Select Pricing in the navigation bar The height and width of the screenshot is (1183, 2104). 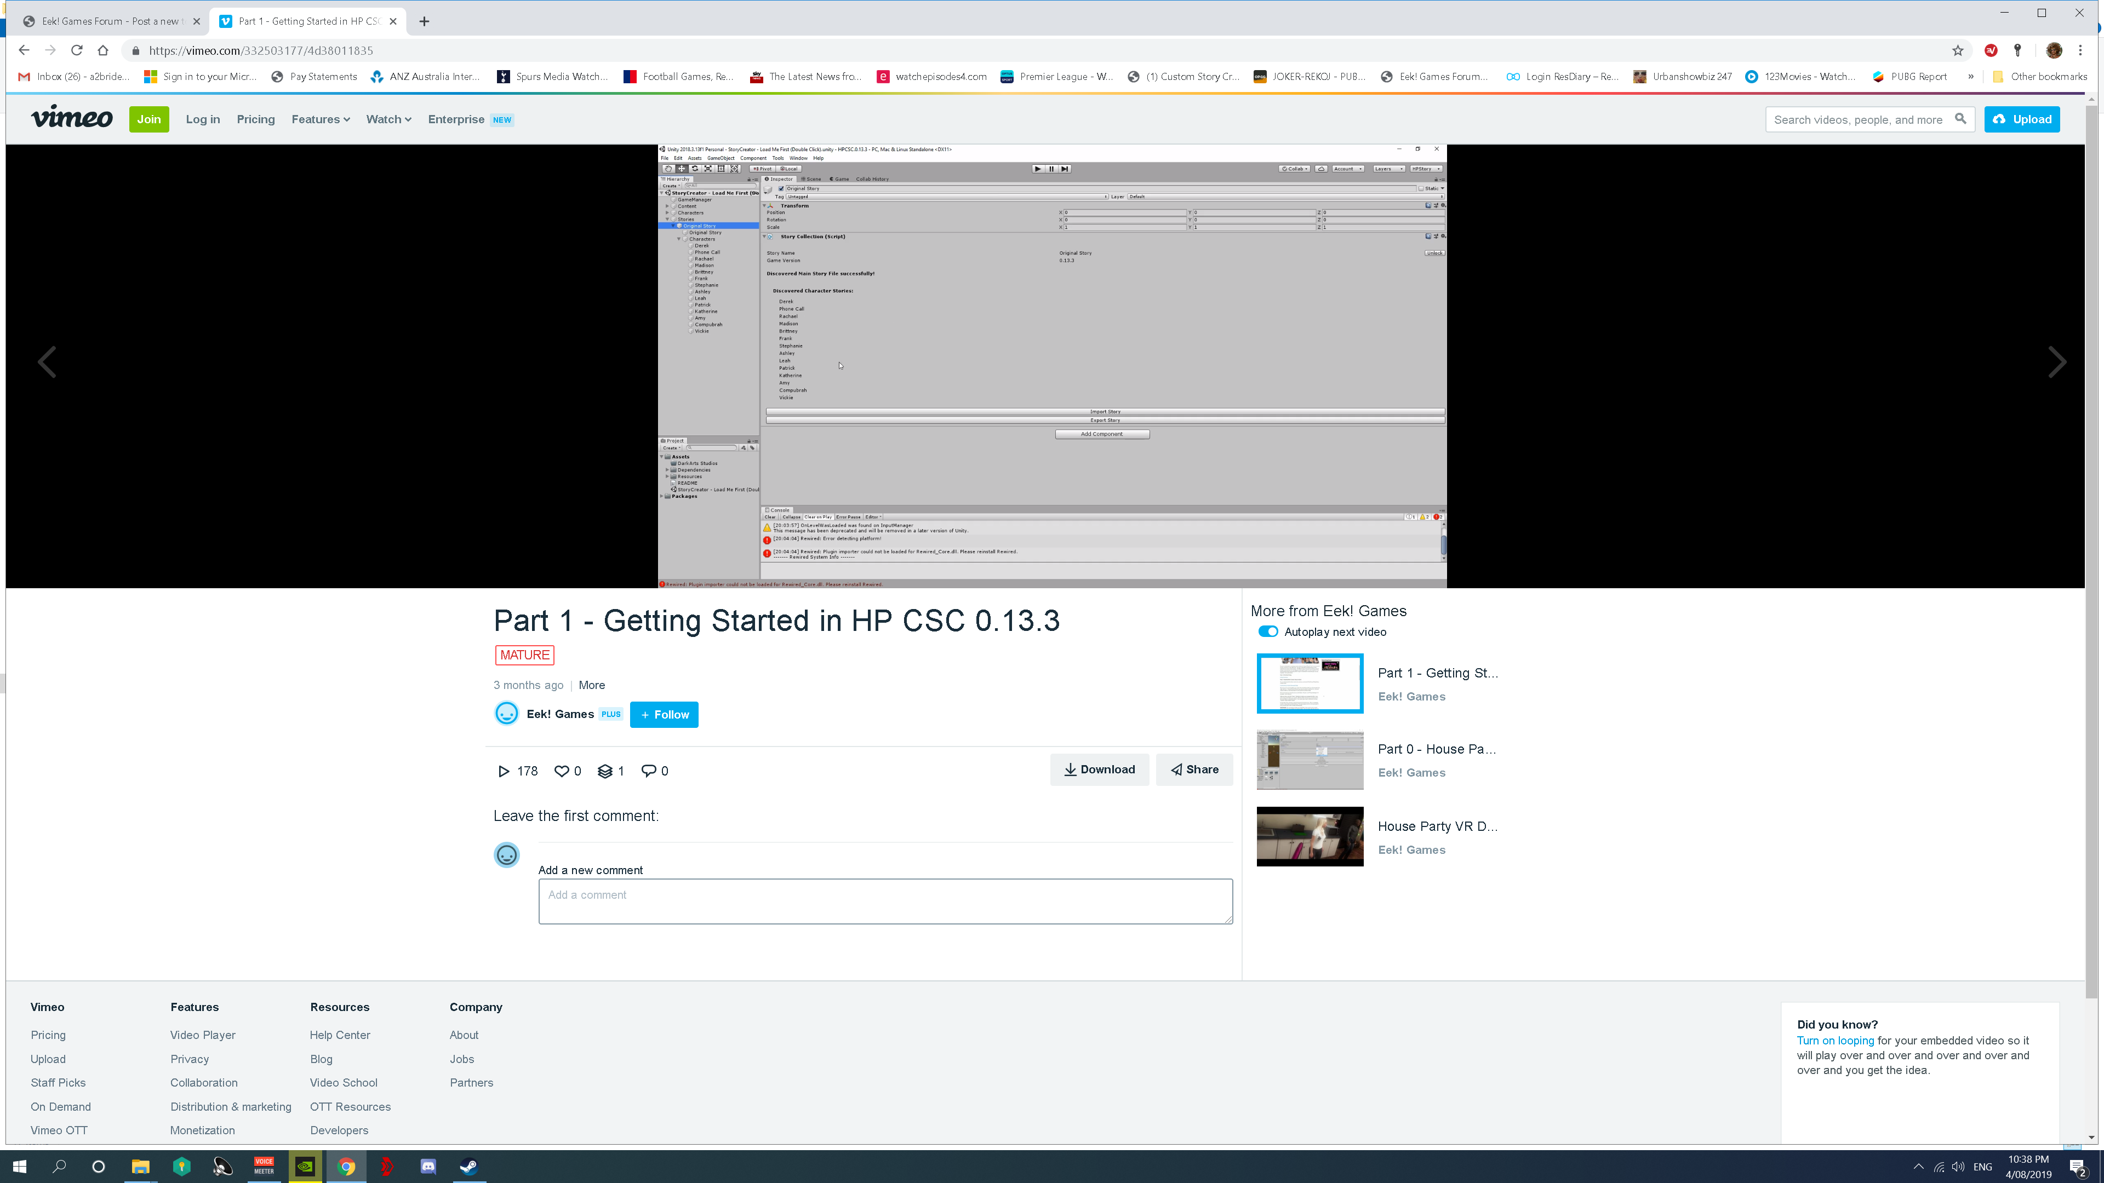[256, 118]
